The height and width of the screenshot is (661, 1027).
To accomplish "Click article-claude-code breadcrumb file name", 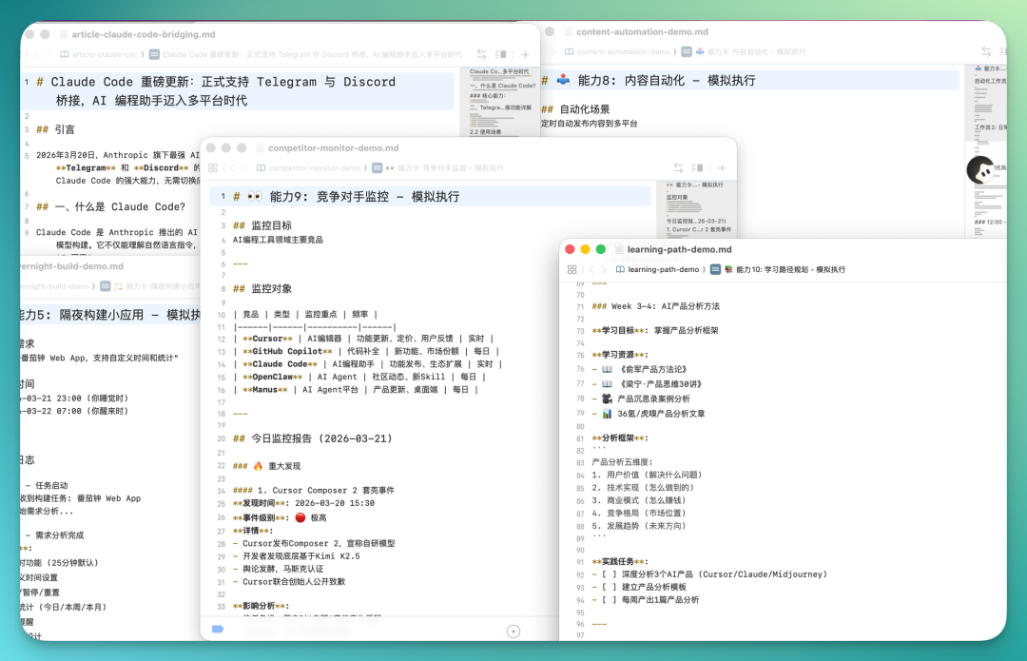I will [x=105, y=54].
